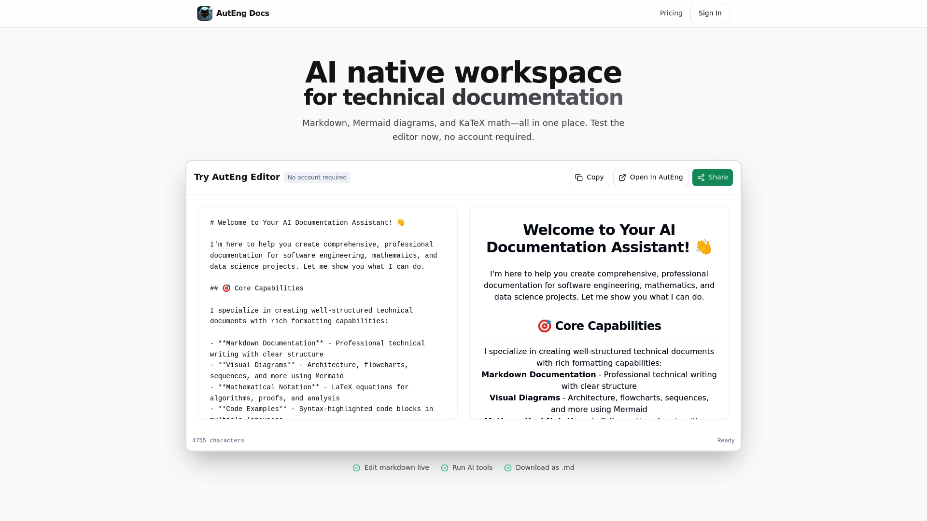Screen dimensions: 927x521
Task: Click the 'for technical documentation' subheadline
Action: (463, 97)
